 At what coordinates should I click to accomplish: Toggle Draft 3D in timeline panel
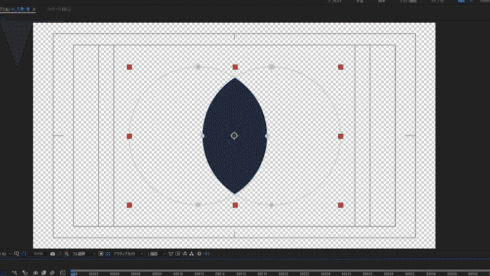(25, 273)
